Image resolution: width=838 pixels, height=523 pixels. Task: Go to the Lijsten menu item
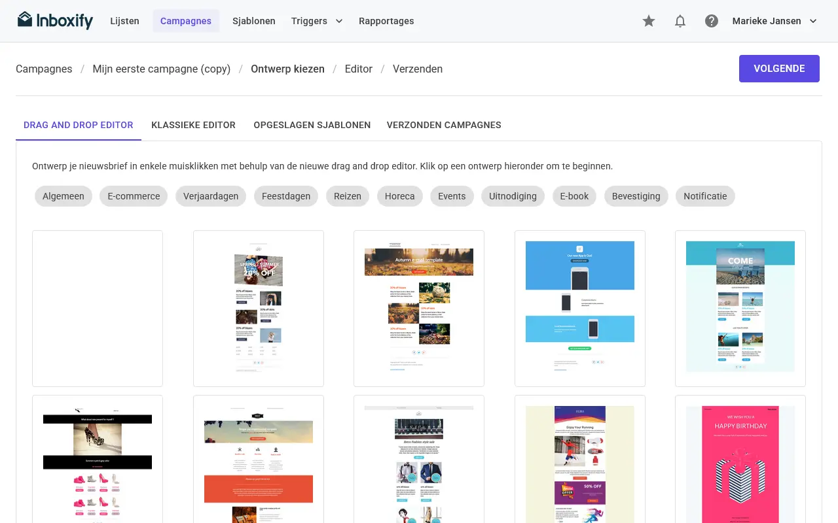[x=124, y=21]
